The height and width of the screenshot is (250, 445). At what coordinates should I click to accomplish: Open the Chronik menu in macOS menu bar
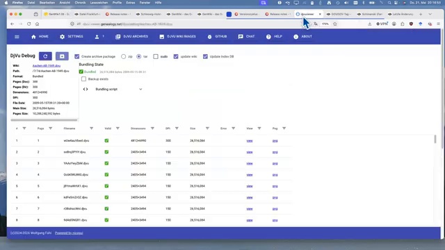[x=80, y=3]
